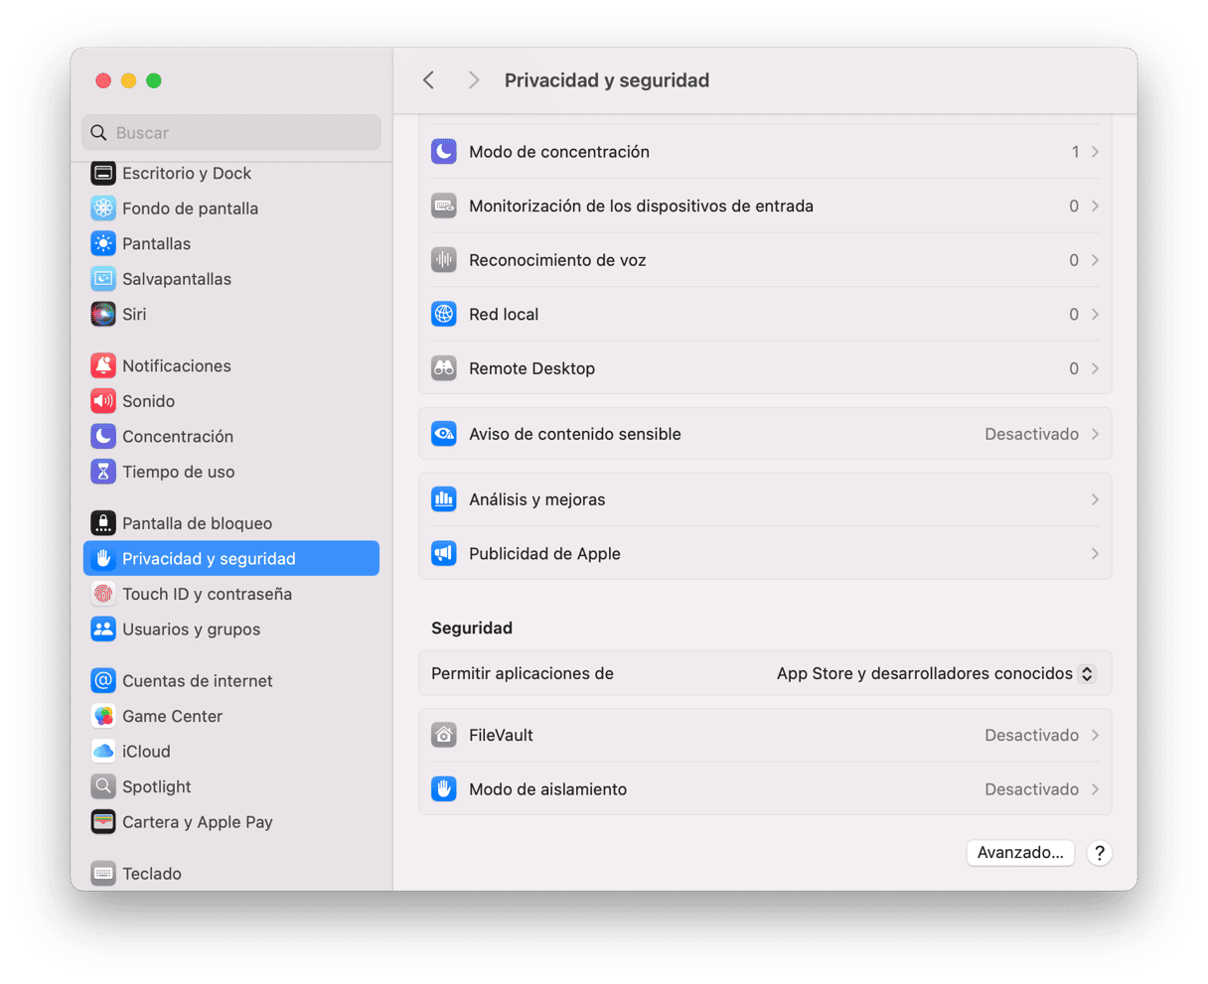Click the Monitorización de dispositivos keyboard icon
The width and height of the screenshot is (1208, 984).
coord(444,206)
